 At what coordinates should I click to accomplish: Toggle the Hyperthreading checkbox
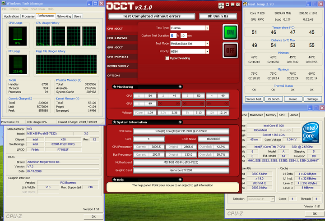point(167,58)
